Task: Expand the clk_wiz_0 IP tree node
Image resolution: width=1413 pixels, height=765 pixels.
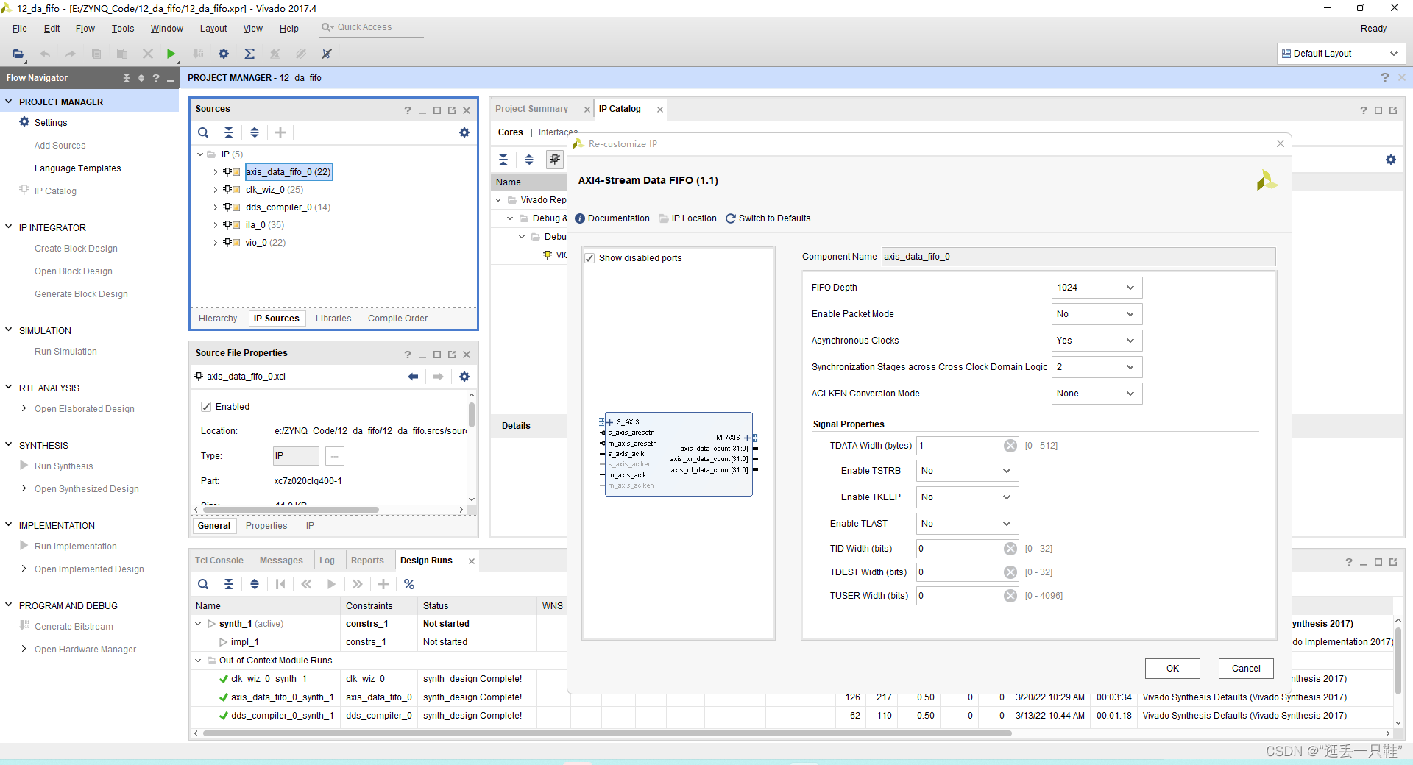Action: (x=216, y=190)
